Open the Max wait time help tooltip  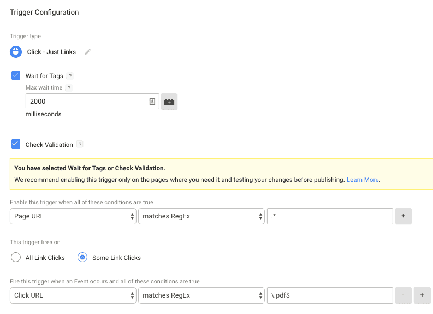point(69,88)
